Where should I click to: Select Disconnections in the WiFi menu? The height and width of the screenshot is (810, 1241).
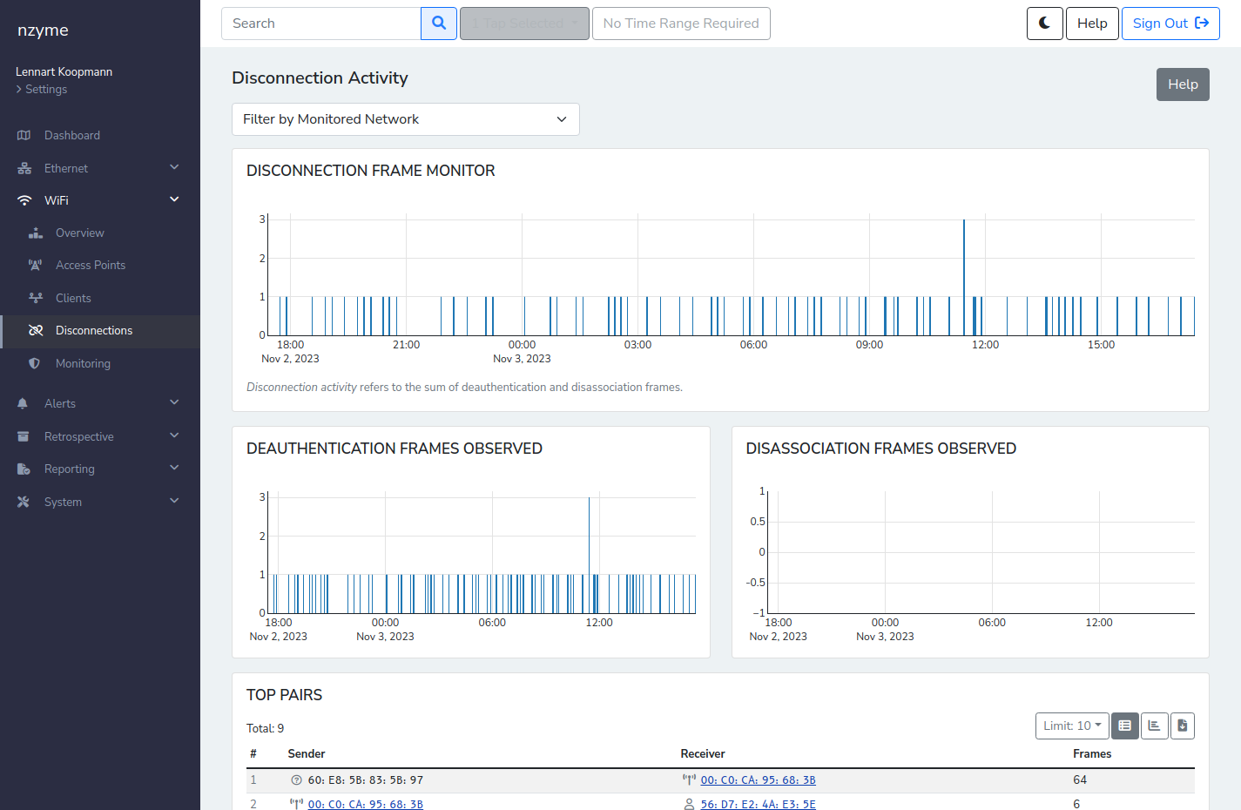[94, 331]
